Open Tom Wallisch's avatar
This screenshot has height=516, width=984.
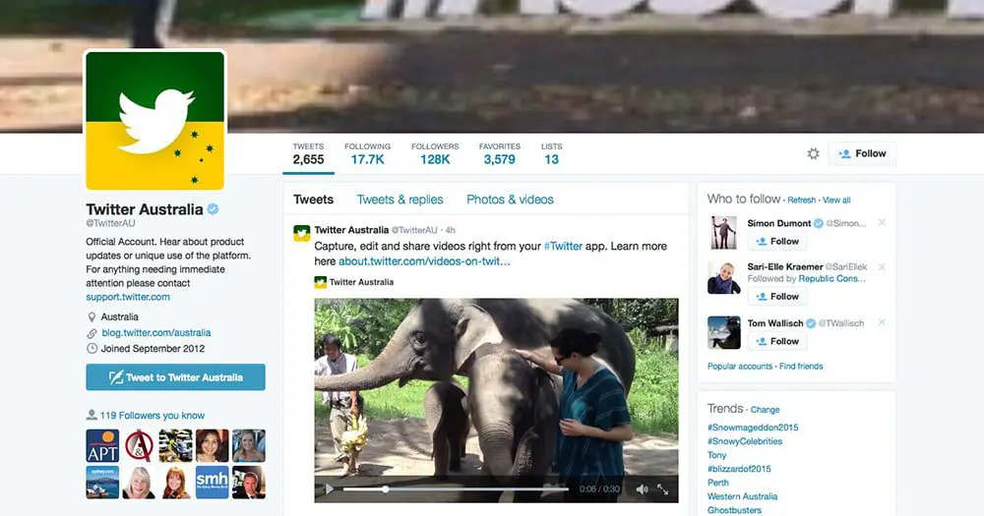[723, 332]
